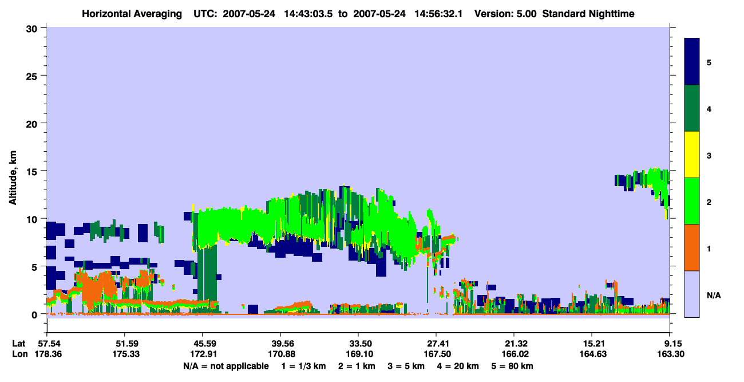Click the y-axis tick label 5
744x382 pixels.
click(x=35, y=267)
